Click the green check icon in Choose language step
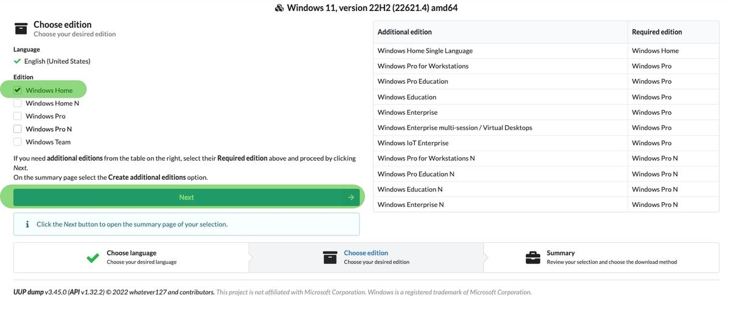The width and height of the screenshot is (730, 315). [92, 258]
